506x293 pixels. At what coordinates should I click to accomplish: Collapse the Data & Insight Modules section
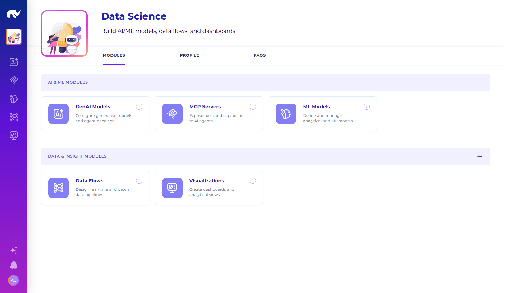pyautogui.click(x=480, y=156)
